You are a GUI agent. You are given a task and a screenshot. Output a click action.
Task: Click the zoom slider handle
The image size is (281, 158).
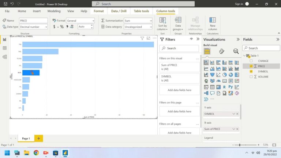click(240, 145)
